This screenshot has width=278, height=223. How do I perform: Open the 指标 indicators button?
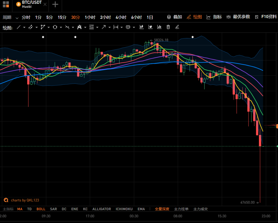tap(214, 17)
